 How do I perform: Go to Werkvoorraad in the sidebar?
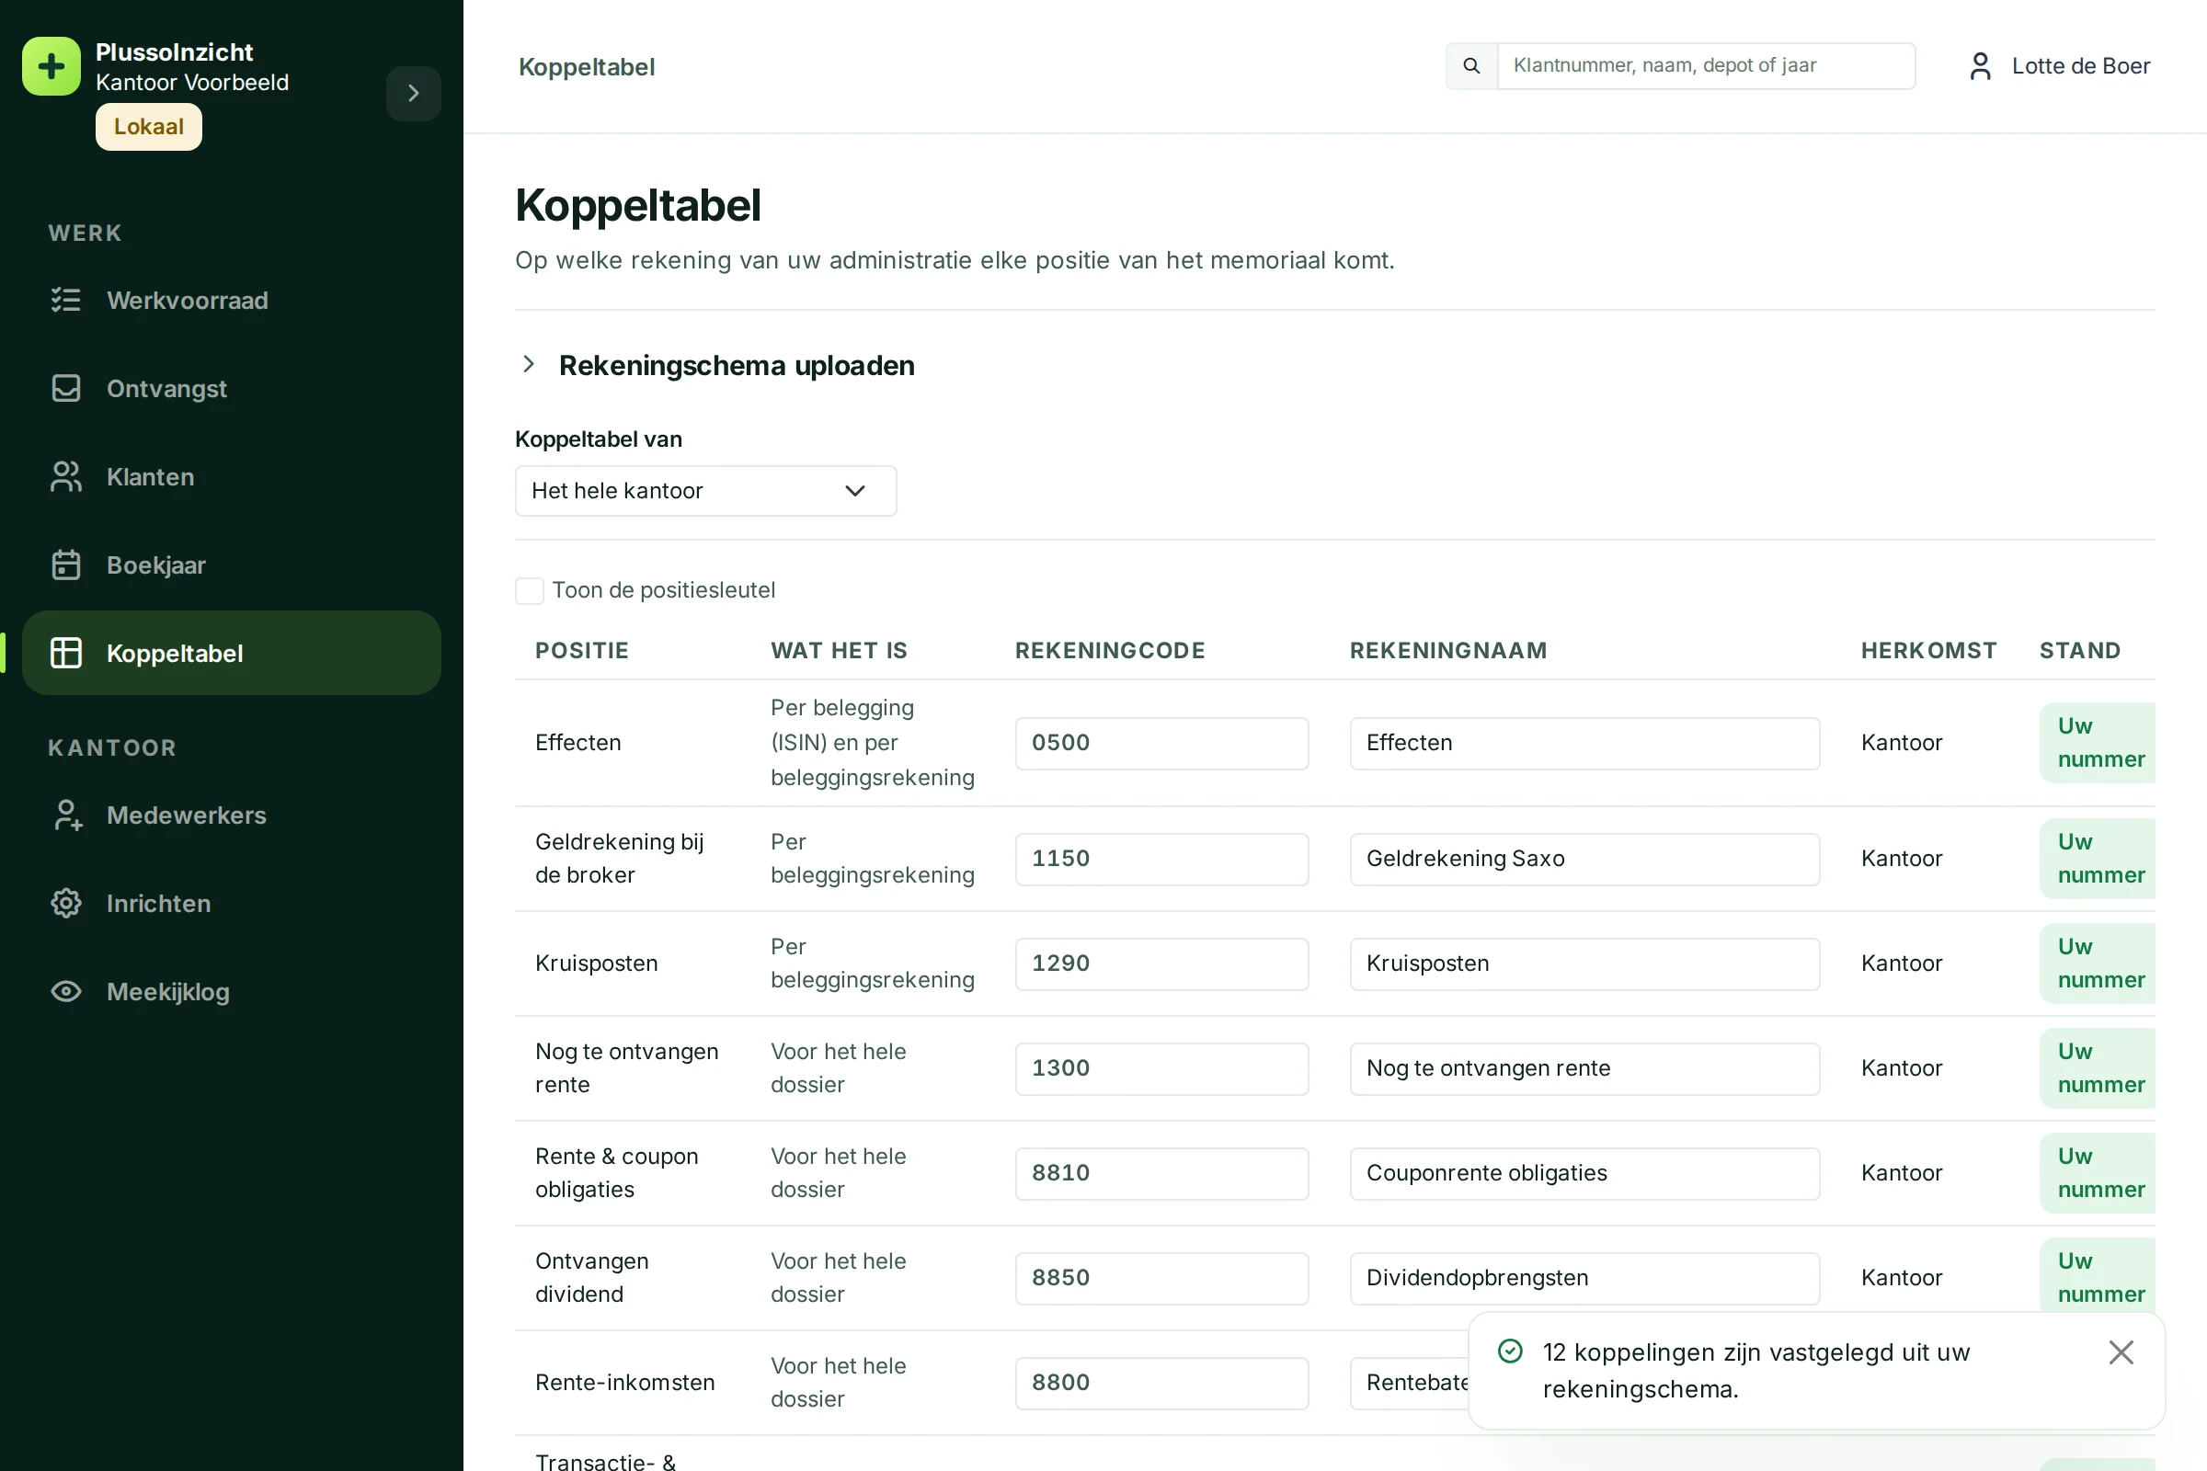coord(231,301)
